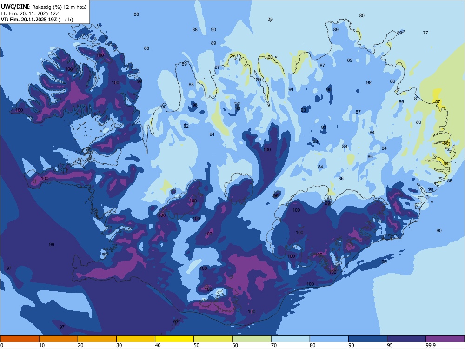465x349 pixels.
Task: Click the dark orange 0–10 legend swatch
Action: 20,339
